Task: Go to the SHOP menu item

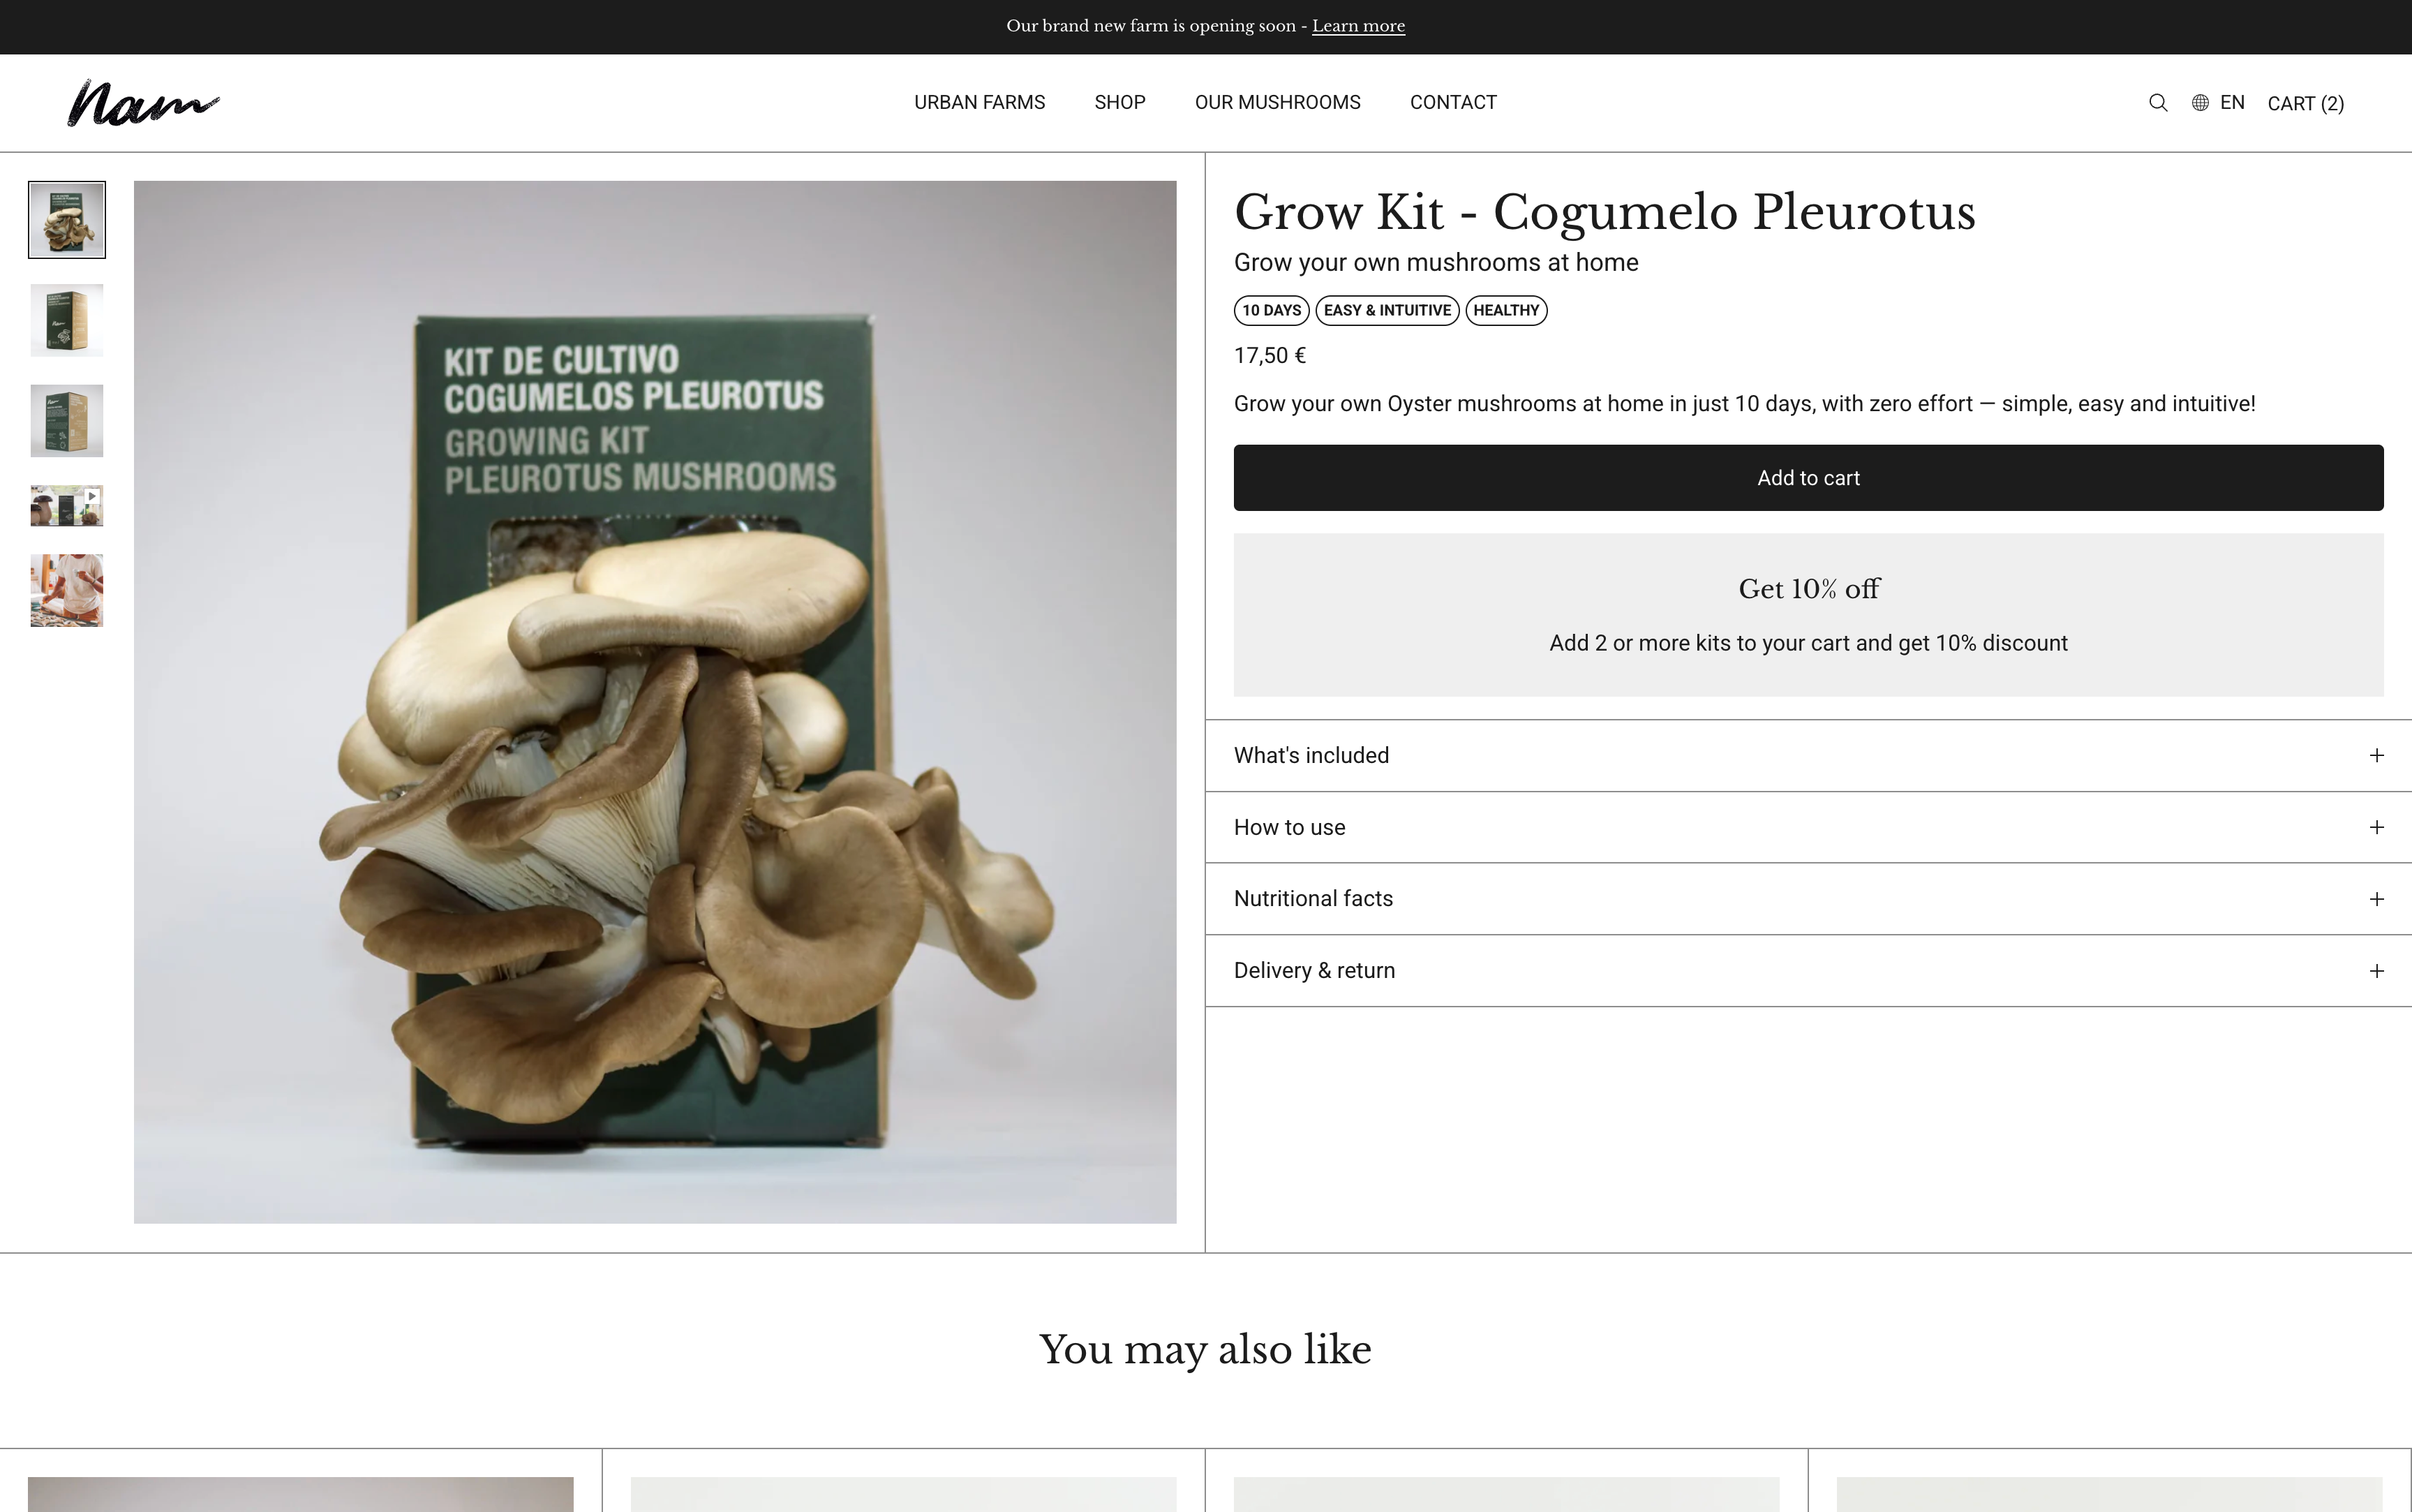Action: (1119, 103)
